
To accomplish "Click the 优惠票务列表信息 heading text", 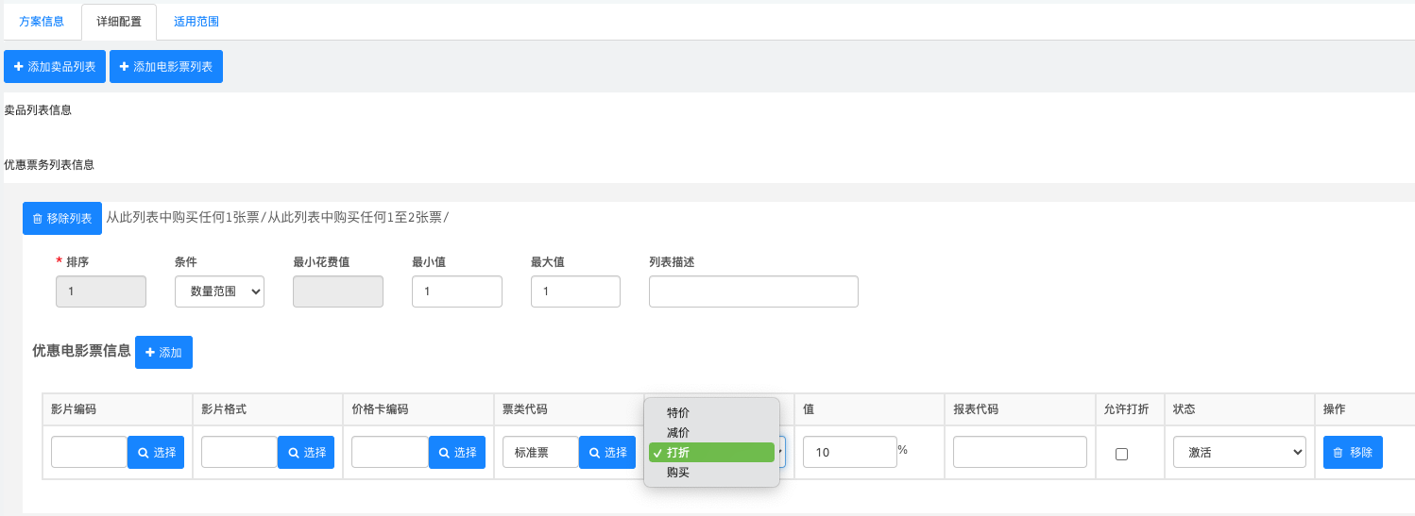I will point(49,164).
